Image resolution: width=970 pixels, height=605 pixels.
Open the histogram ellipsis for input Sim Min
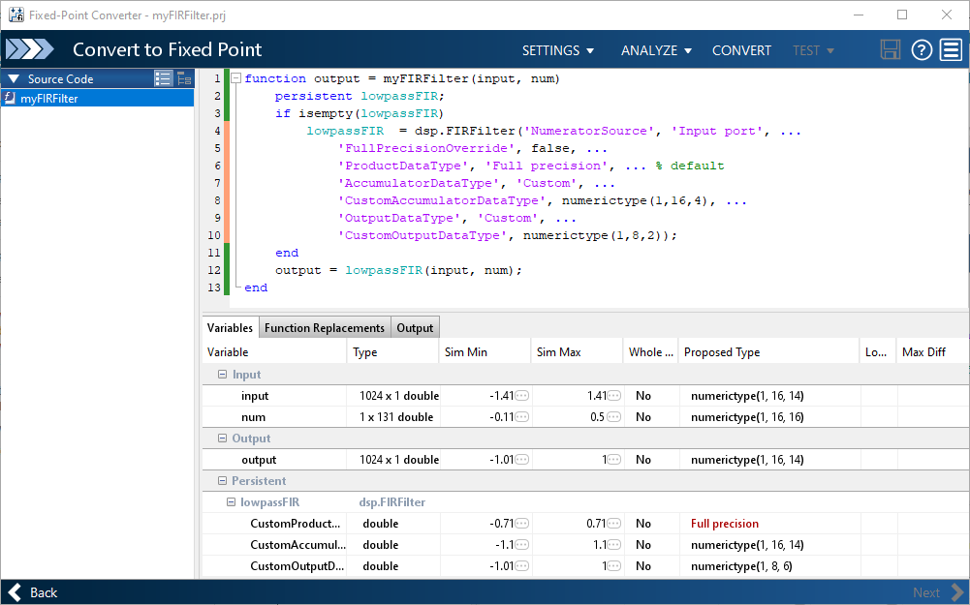click(519, 395)
